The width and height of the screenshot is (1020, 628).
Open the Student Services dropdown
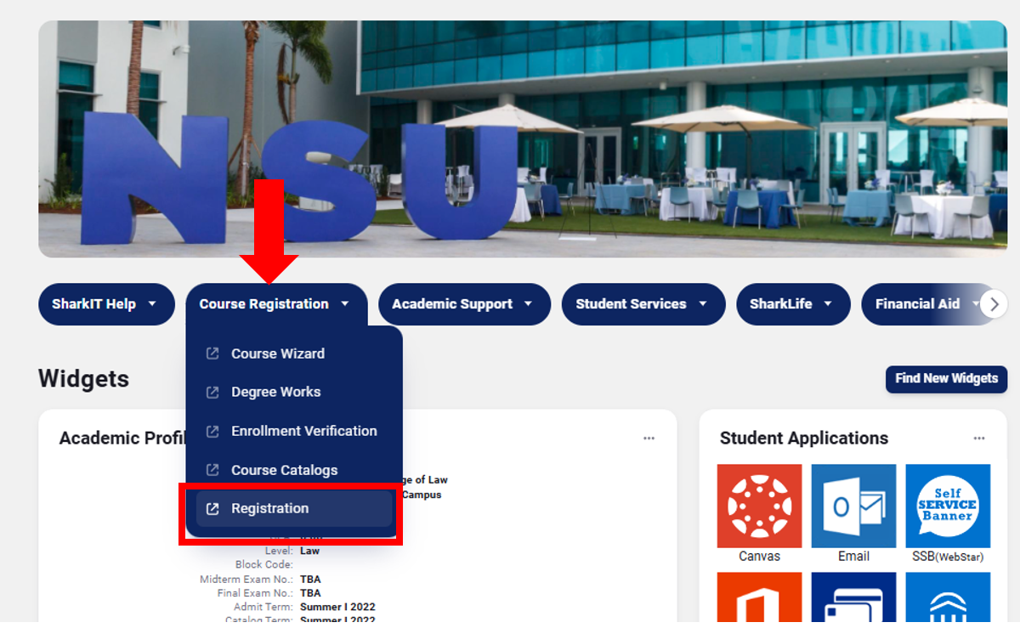(643, 303)
